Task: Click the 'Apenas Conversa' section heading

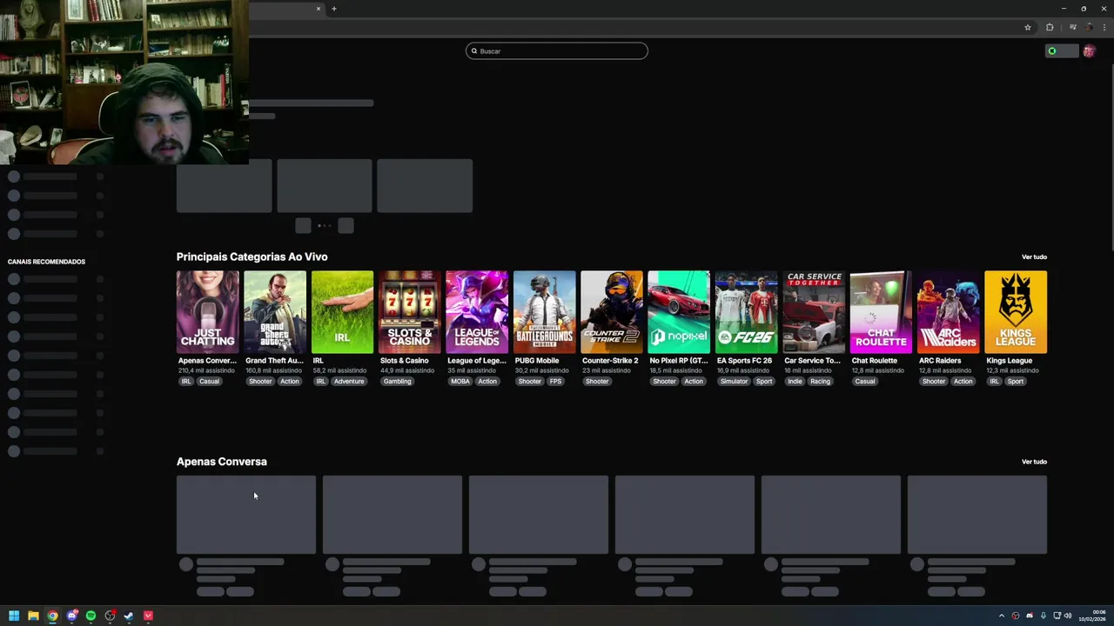Action: 222,462
